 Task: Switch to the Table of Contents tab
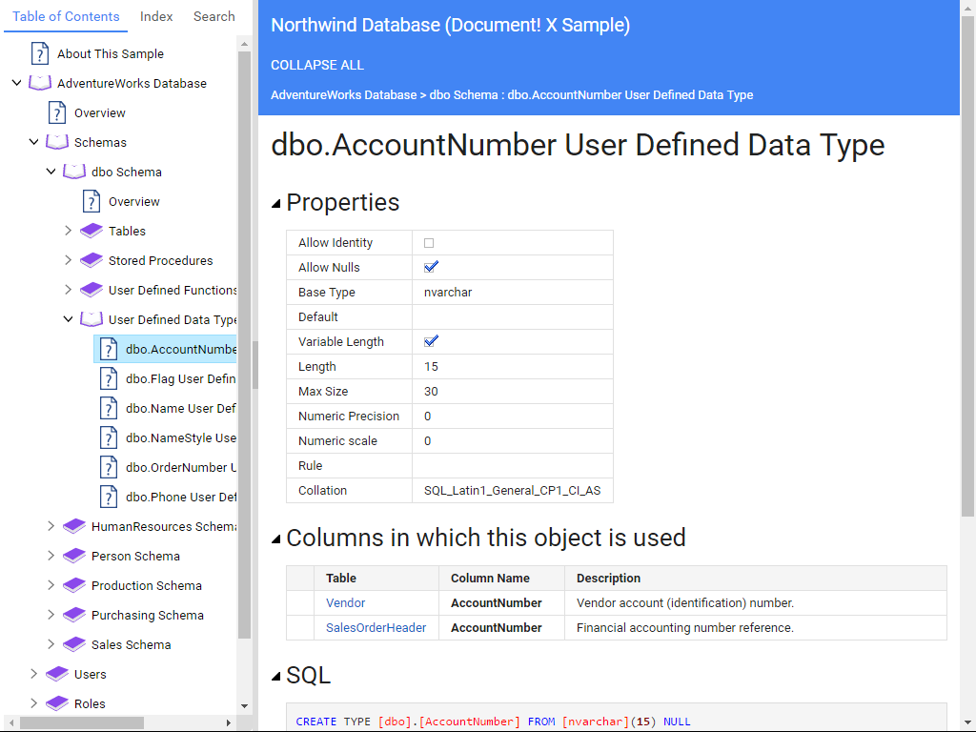[x=66, y=17]
